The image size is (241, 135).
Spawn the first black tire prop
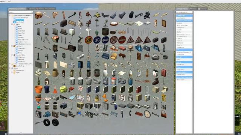(47, 122)
